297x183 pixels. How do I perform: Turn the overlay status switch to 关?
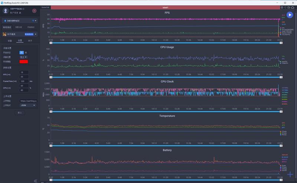26,53
